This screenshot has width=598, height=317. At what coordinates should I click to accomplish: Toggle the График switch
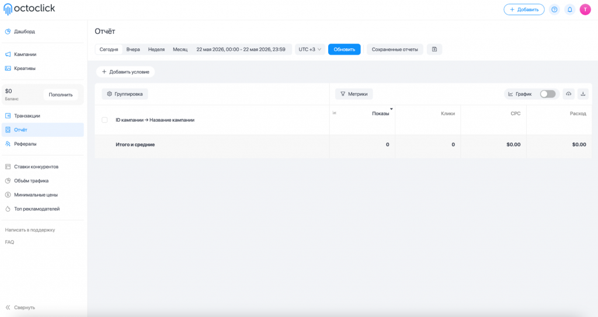tap(548, 94)
